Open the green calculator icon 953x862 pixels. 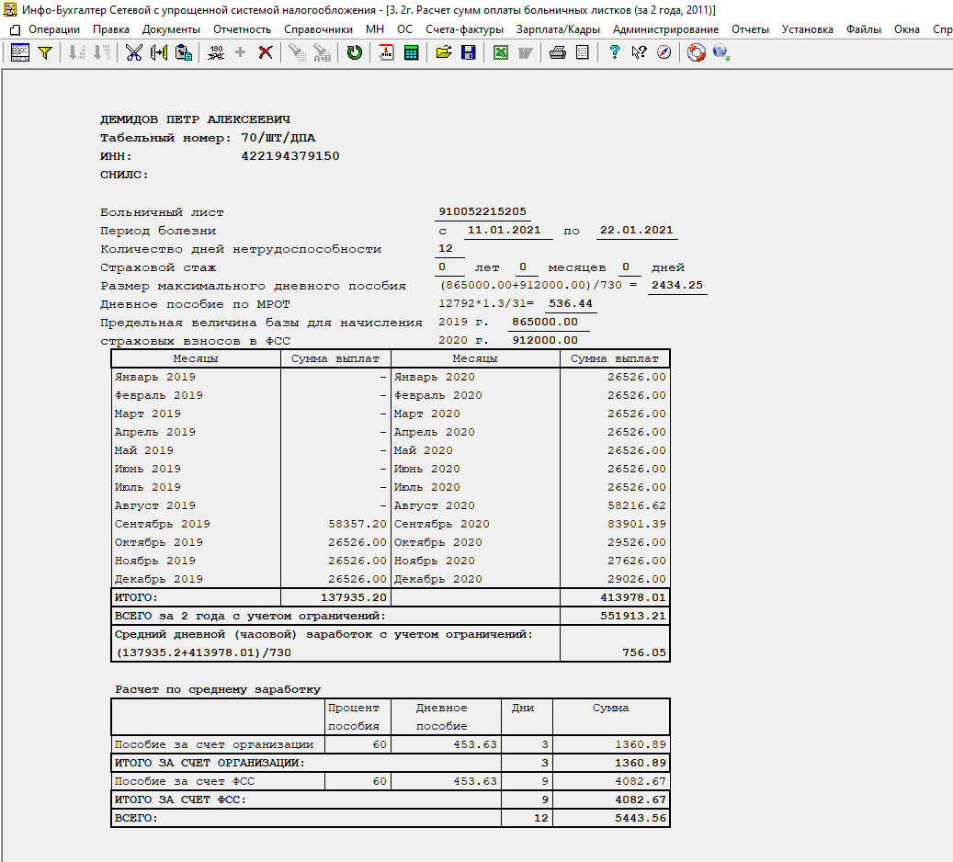coord(412,53)
